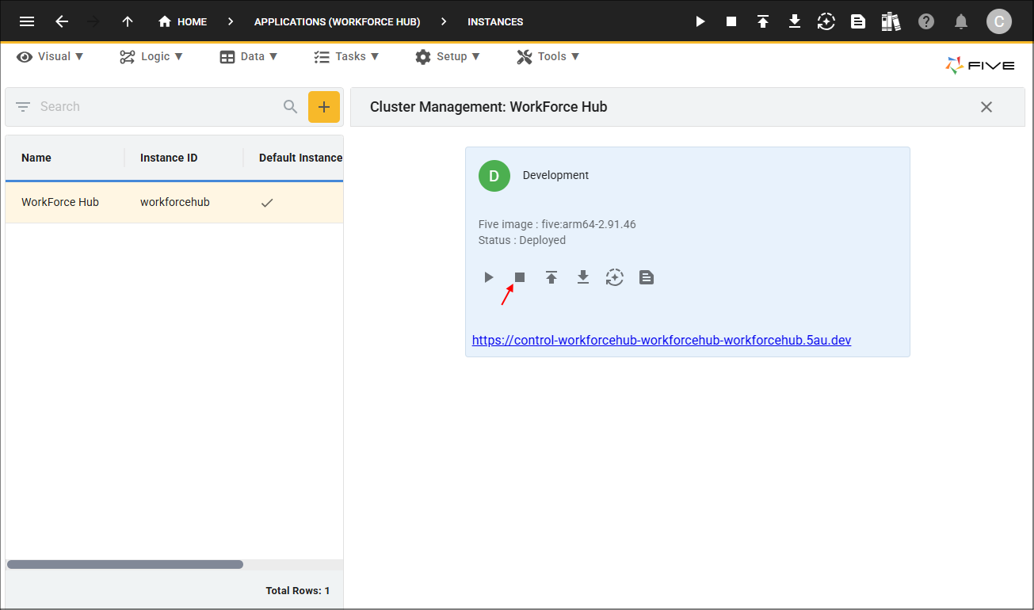
Task: Open the Data dropdown menu
Action: point(249,56)
